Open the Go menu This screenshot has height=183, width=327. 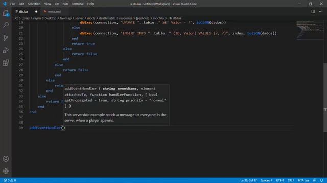tap(57, 4)
